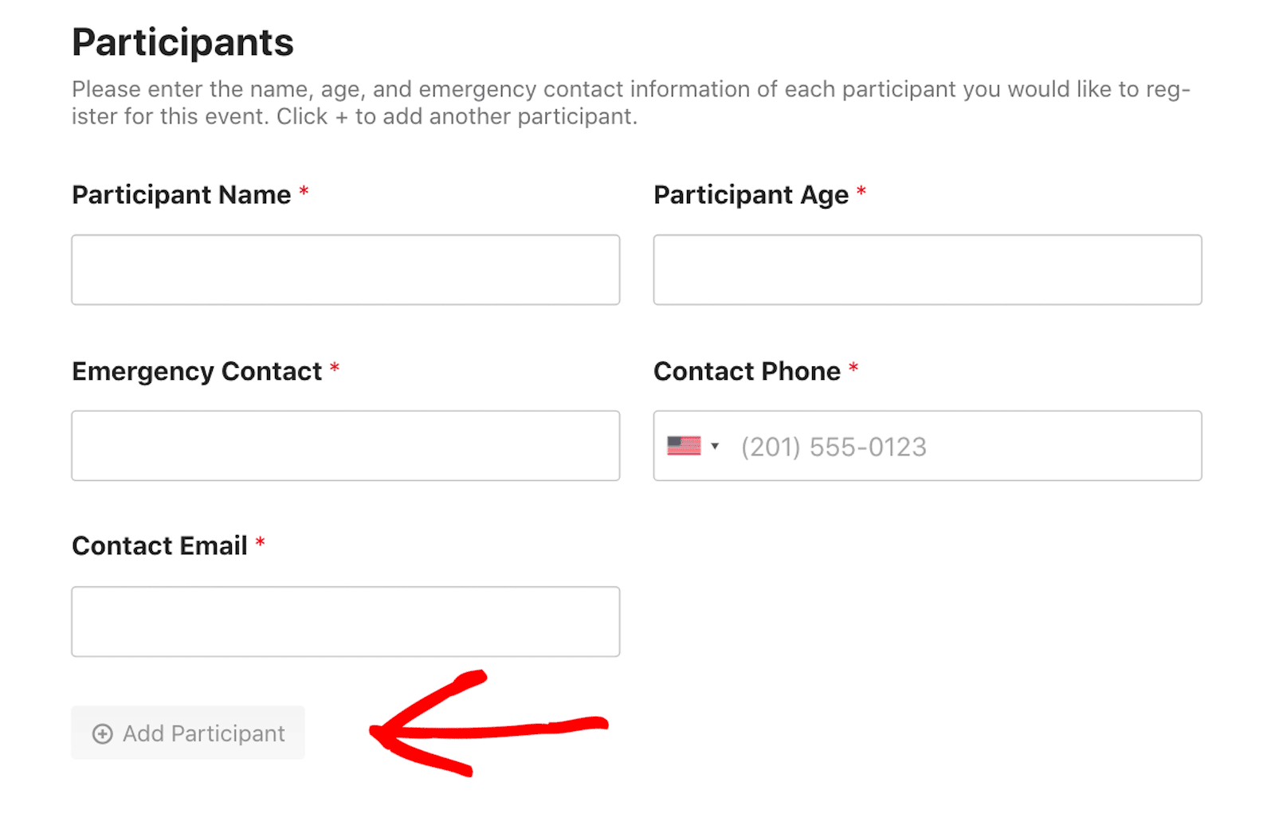Select the Contact Email input box
Screen dimensions: 1275x813
[x=346, y=622]
